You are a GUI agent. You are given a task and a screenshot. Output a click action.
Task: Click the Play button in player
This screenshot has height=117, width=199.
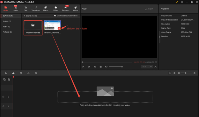click(83, 67)
